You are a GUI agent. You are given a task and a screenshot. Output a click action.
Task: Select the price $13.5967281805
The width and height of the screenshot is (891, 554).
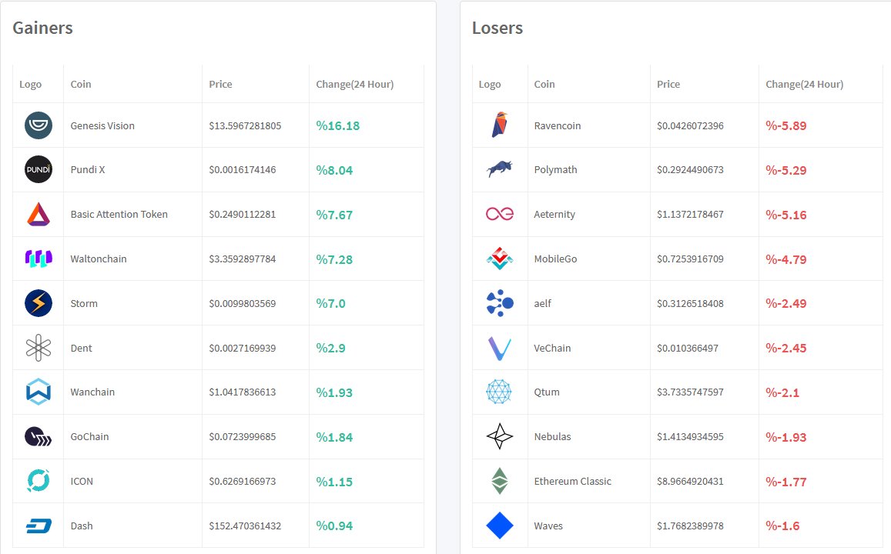pos(245,126)
